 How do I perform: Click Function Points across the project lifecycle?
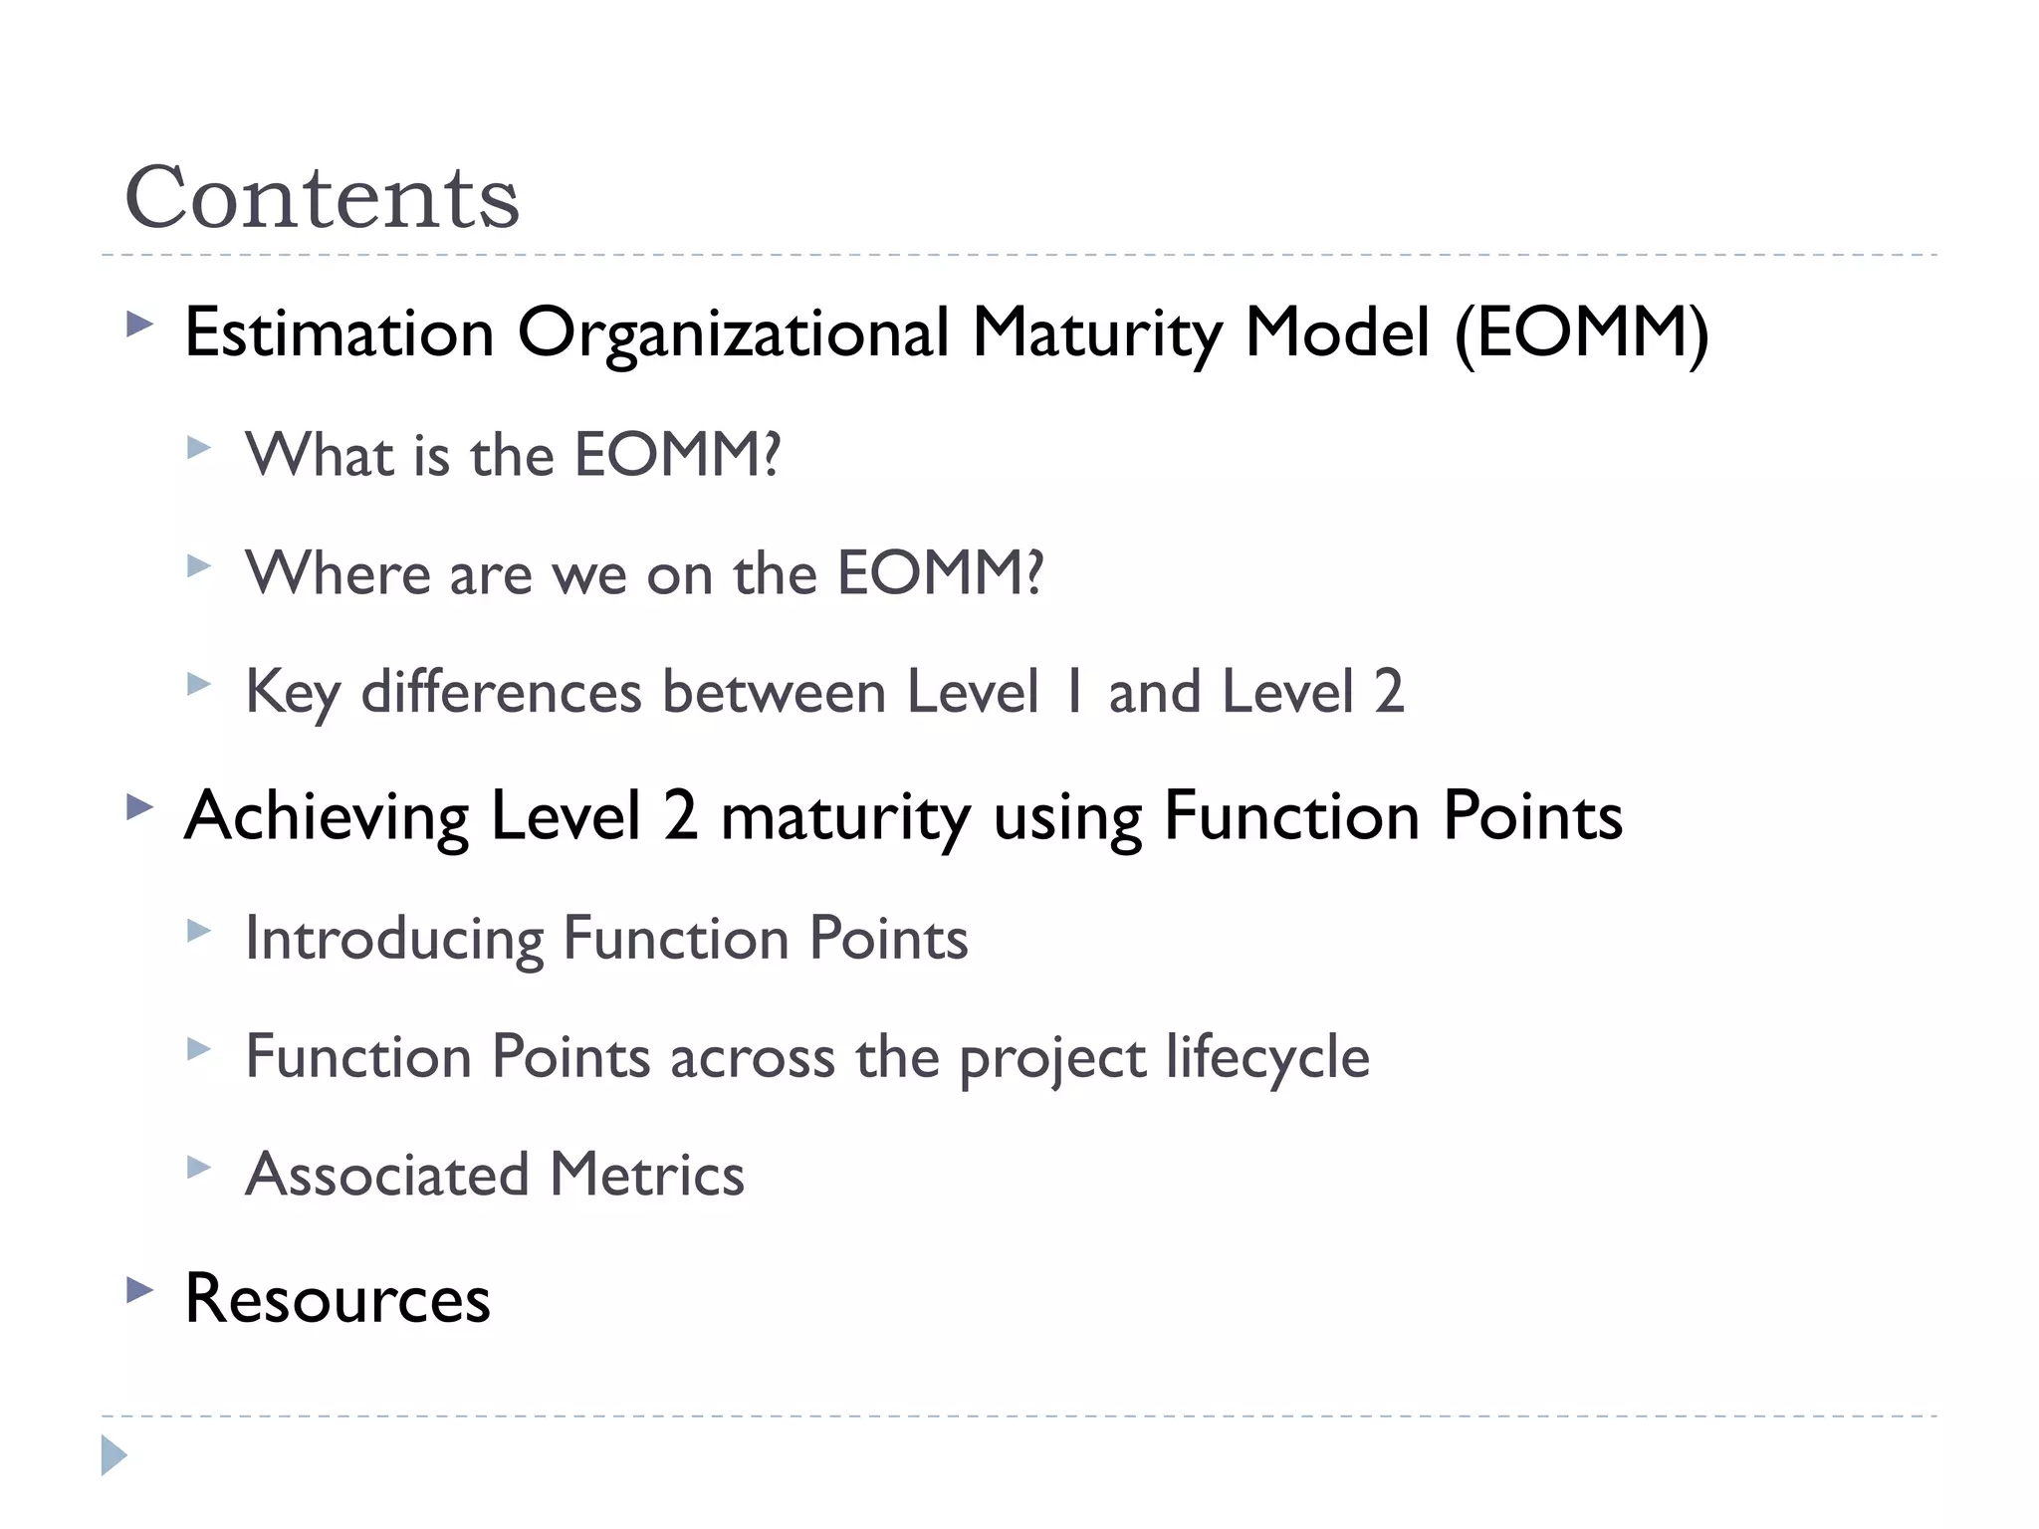click(807, 1058)
